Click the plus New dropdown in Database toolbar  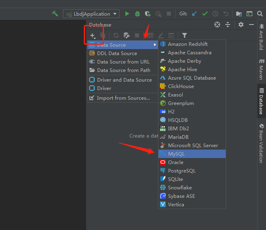click(x=93, y=35)
